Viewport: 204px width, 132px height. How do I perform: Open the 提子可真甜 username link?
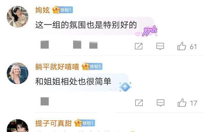point(54,123)
